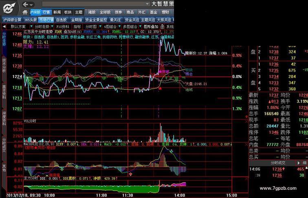Screen dimensions: 308x198
Task: Click 指标 indicator button
Action: [x=77, y=26]
